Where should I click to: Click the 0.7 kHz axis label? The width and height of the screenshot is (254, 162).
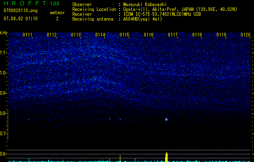coord(4,134)
